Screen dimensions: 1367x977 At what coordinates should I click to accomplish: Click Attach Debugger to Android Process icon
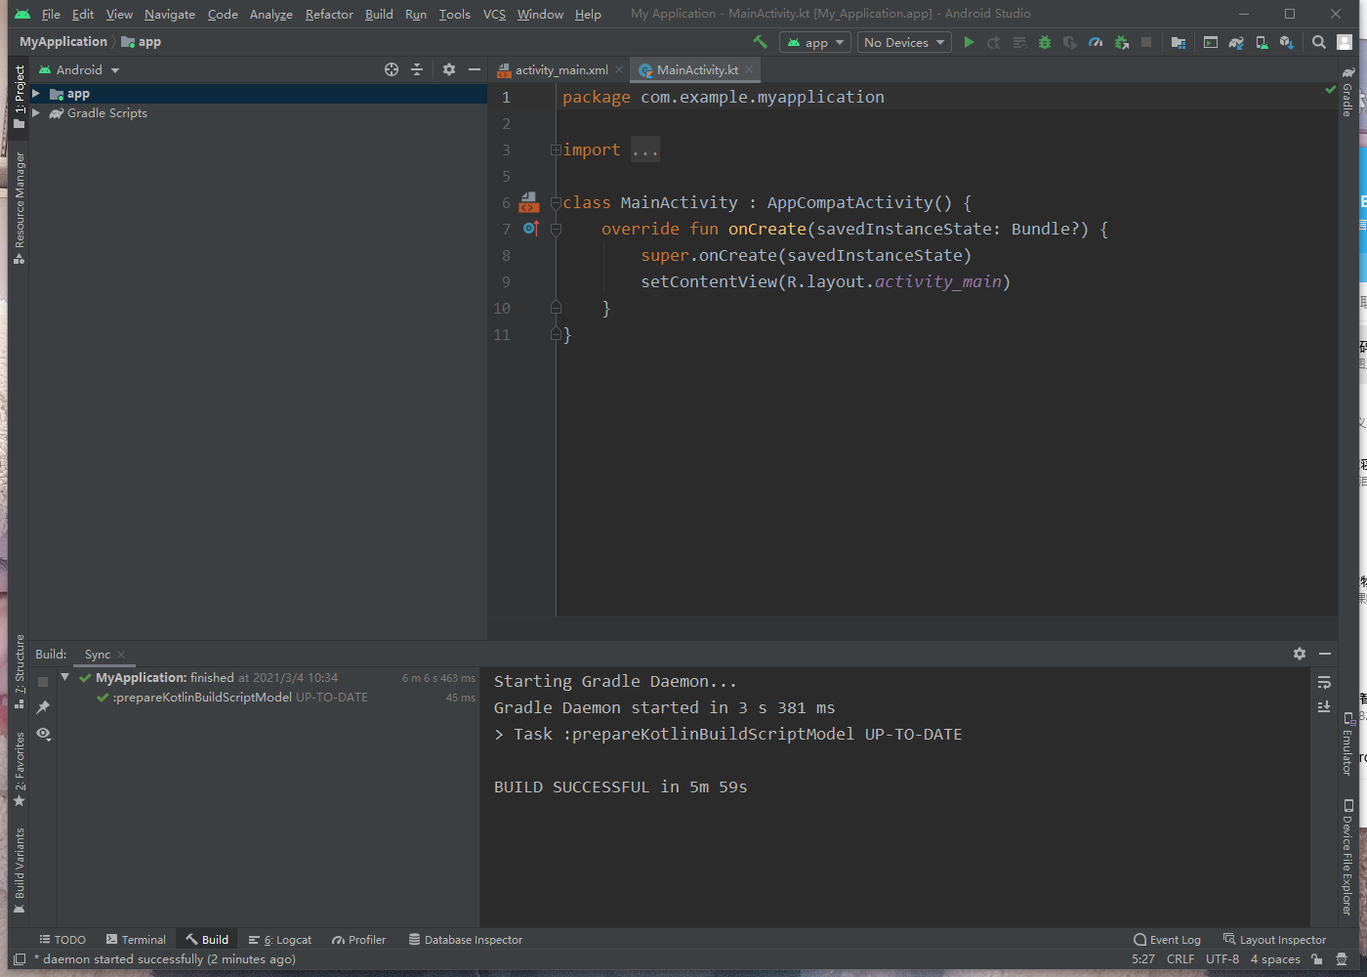click(1121, 42)
